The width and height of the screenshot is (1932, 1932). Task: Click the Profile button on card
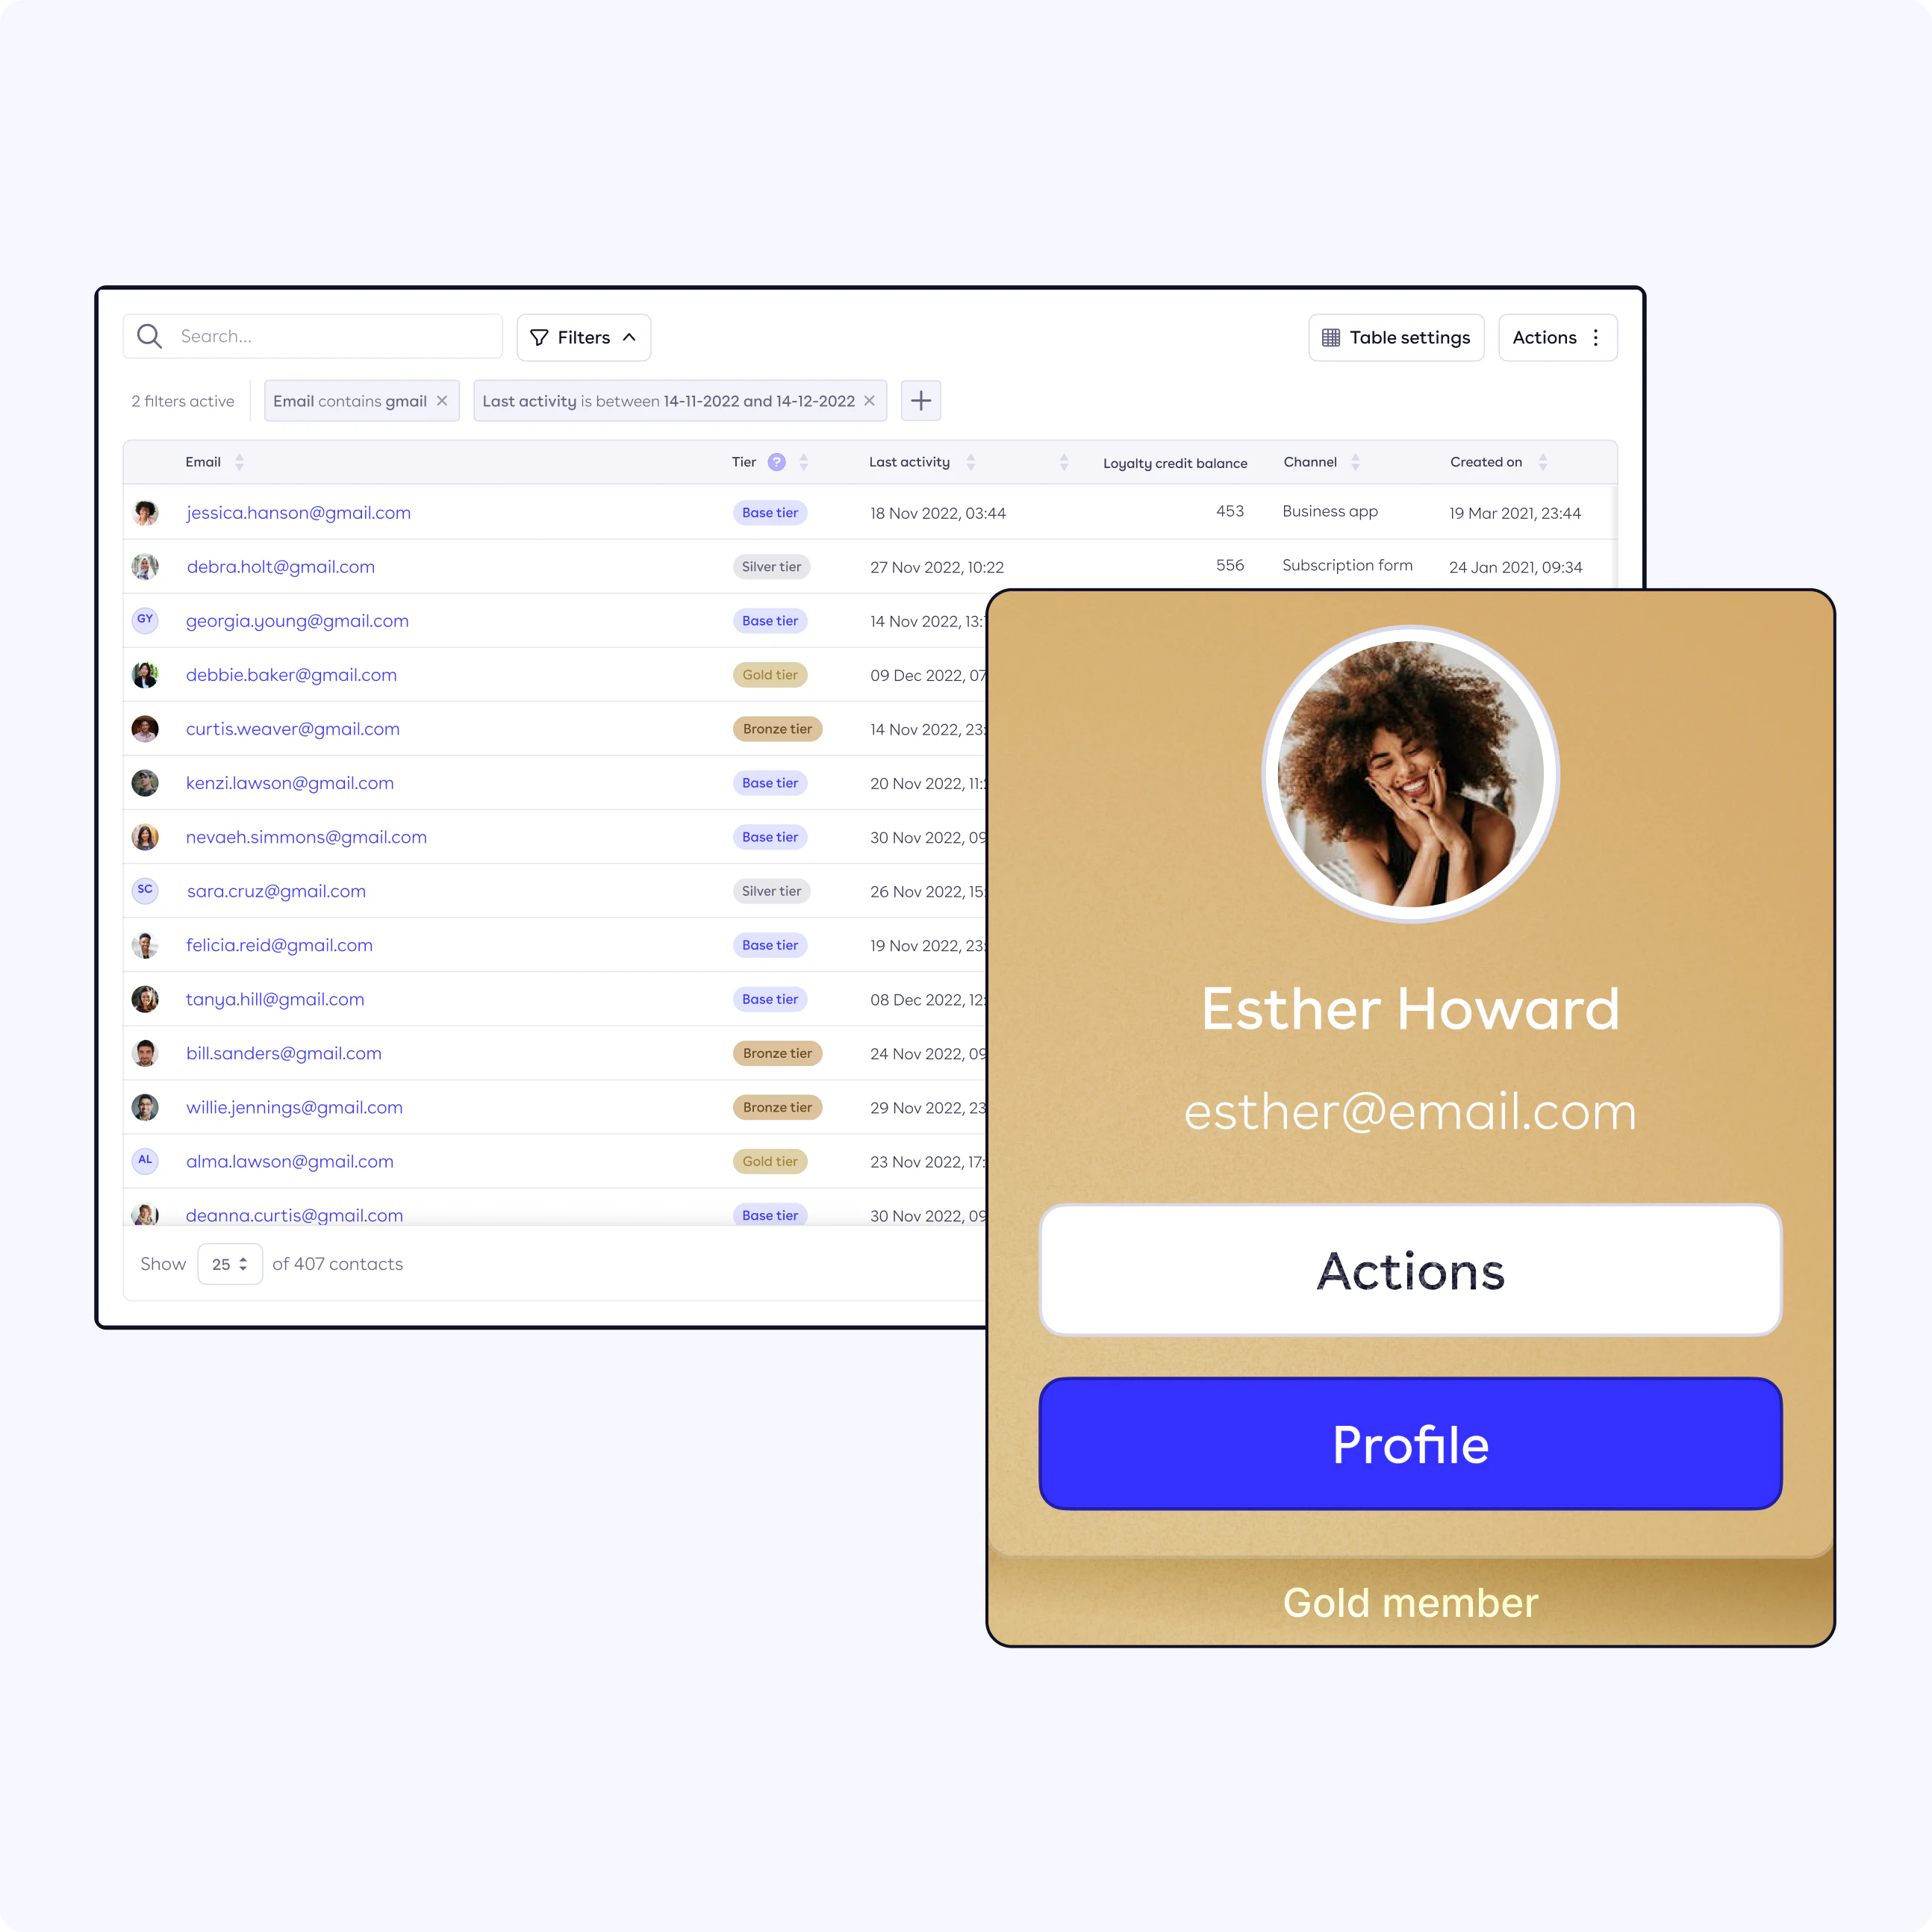pos(1412,1444)
